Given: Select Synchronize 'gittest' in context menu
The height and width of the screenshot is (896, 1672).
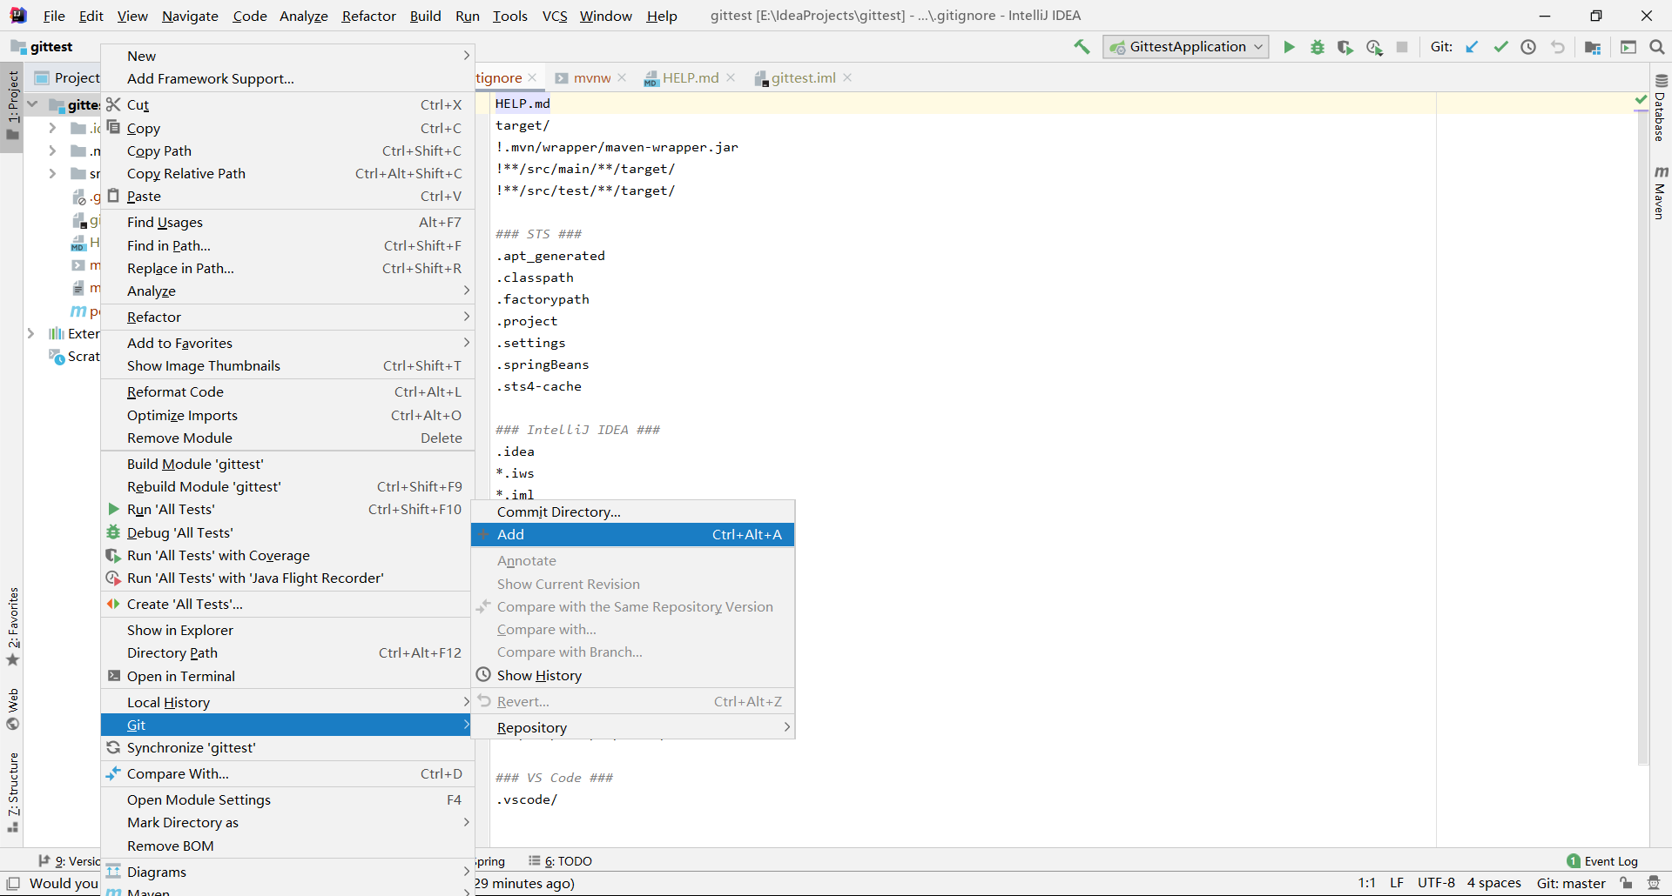Looking at the screenshot, I should point(287,747).
